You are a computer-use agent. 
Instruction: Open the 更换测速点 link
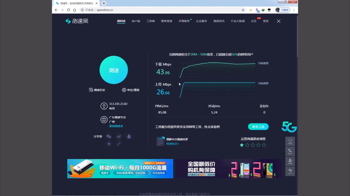click(x=116, y=126)
